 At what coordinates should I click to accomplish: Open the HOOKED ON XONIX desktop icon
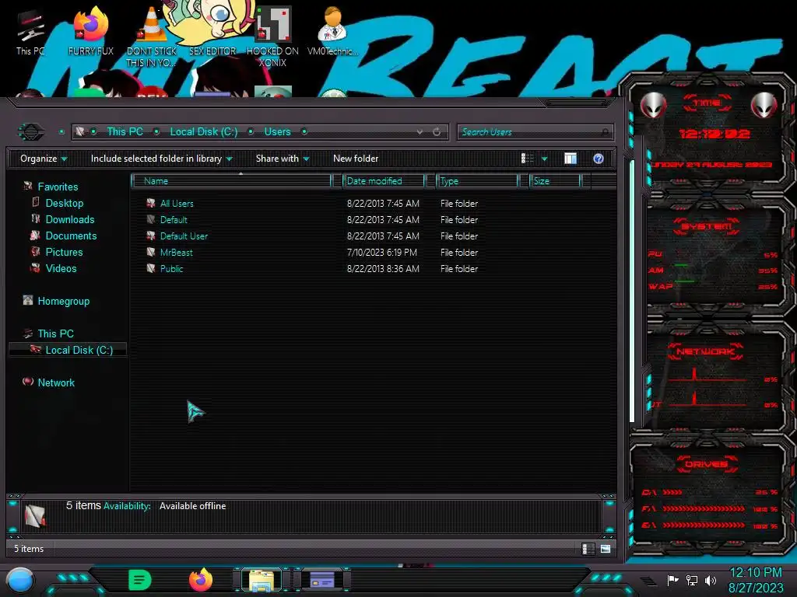click(272, 37)
